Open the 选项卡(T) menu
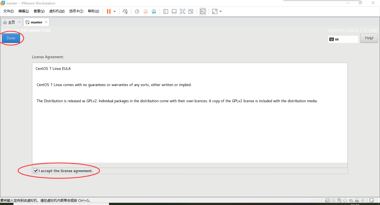The height and width of the screenshot is (205, 380). tap(76, 11)
